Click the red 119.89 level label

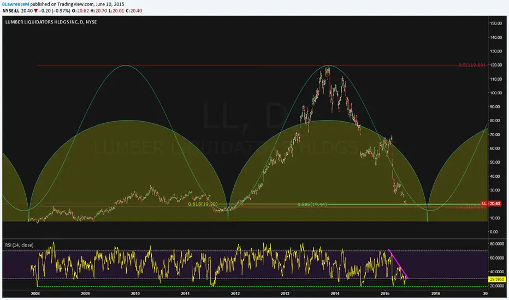click(472, 65)
